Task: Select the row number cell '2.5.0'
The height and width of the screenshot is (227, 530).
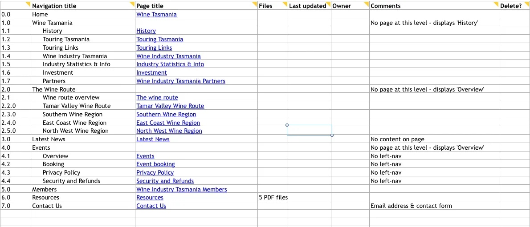Action: pyautogui.click(x=16, y=131)
